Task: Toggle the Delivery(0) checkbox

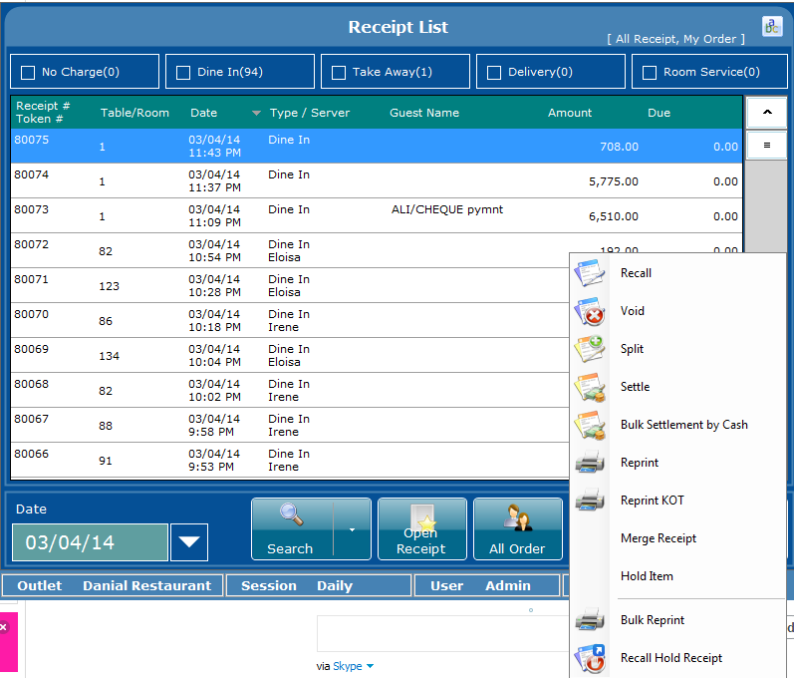Action: pyautogui.click(x=494, y=73)
